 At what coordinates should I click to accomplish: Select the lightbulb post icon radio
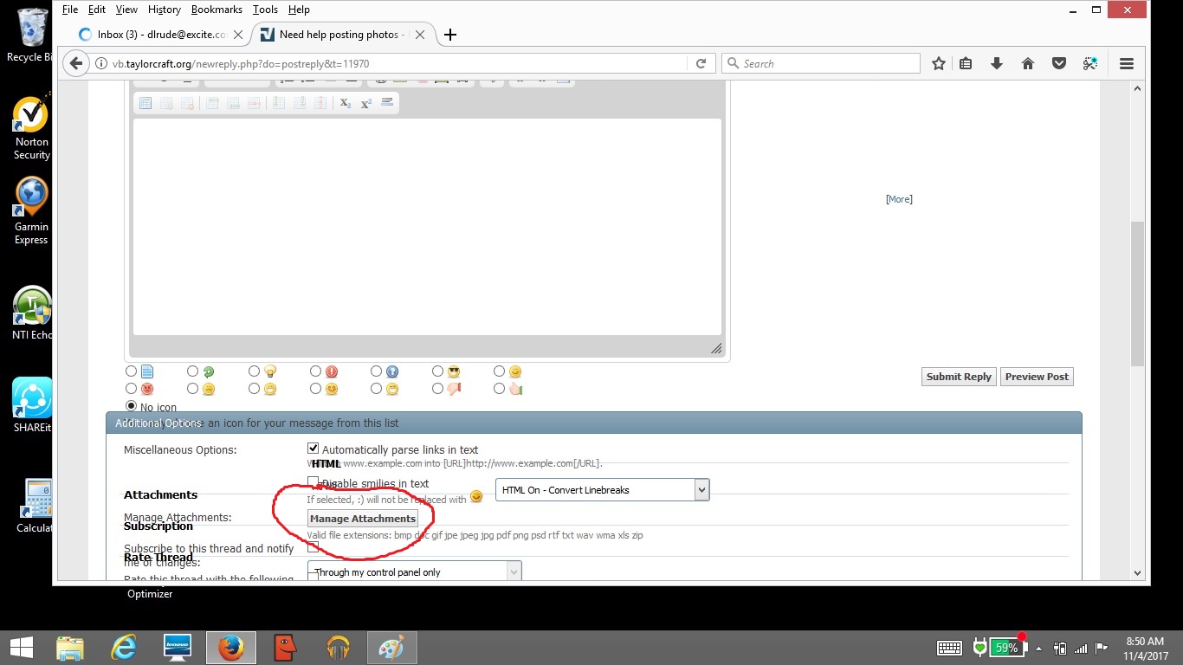[254, 371]
